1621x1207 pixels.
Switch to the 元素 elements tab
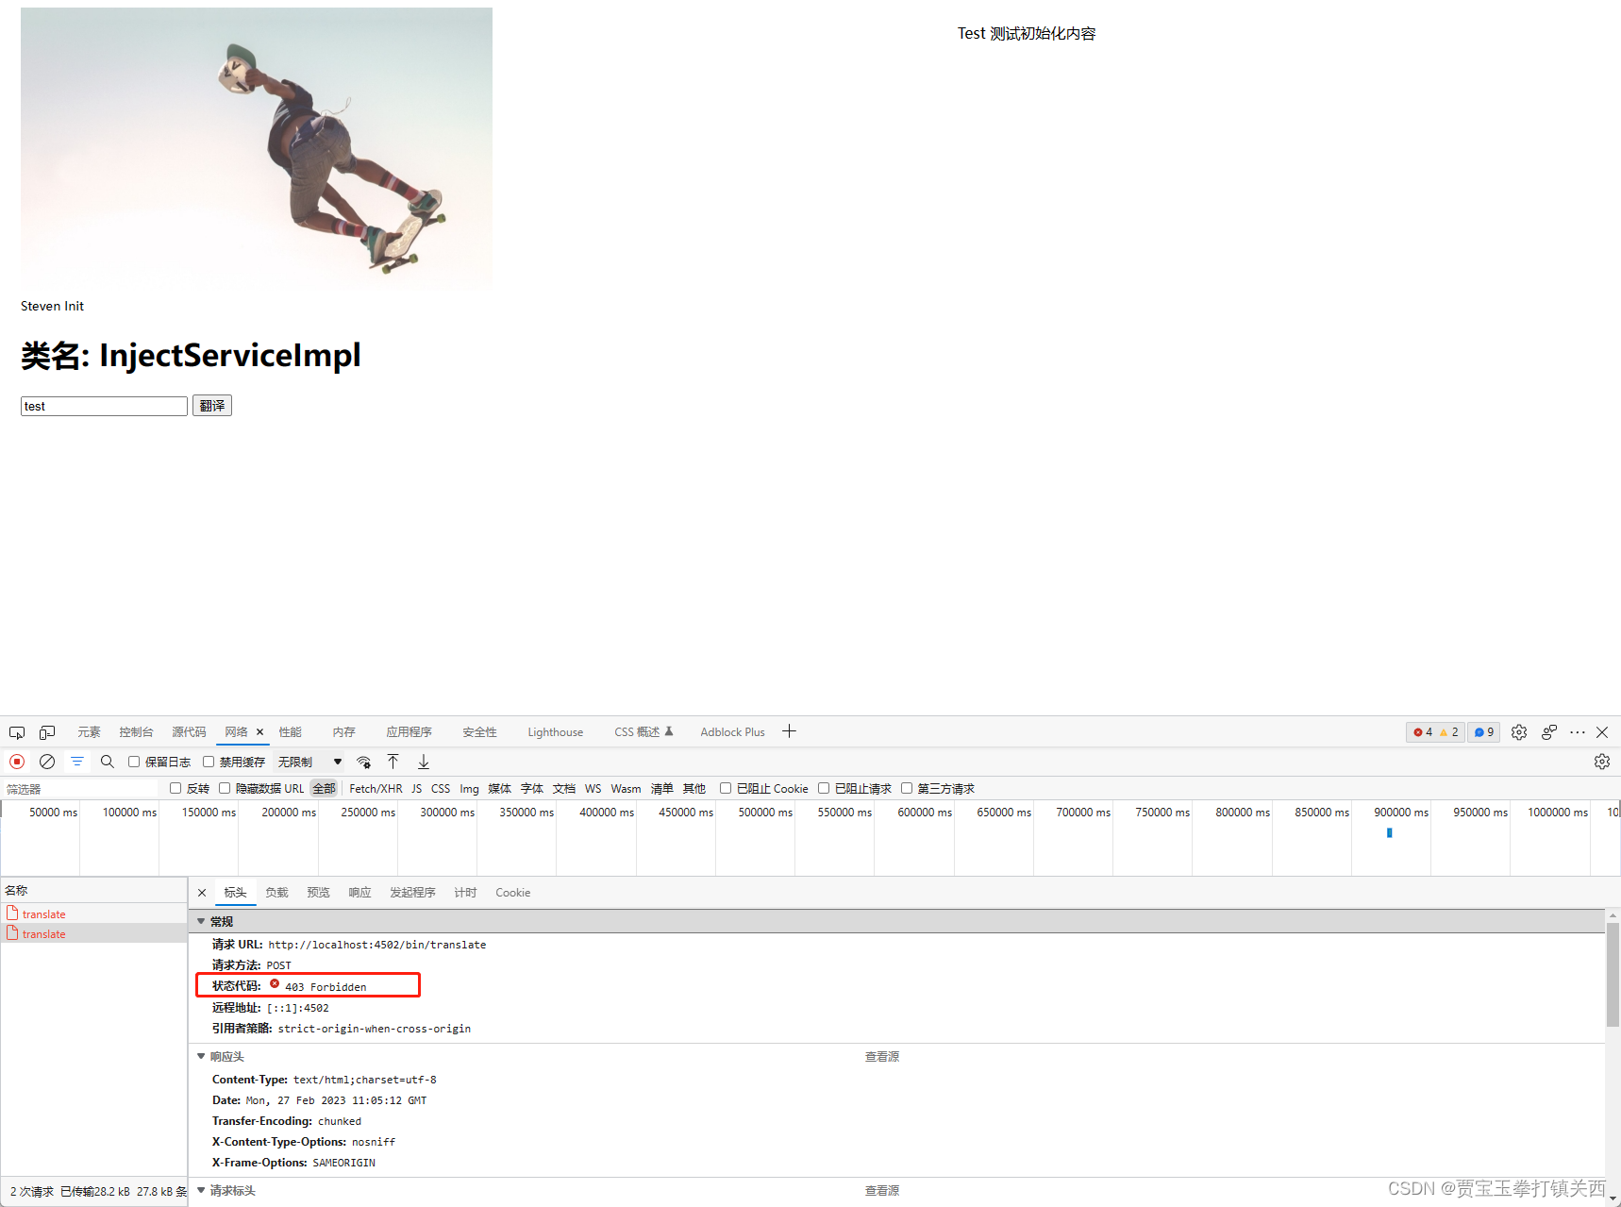[x=89, y=732]
